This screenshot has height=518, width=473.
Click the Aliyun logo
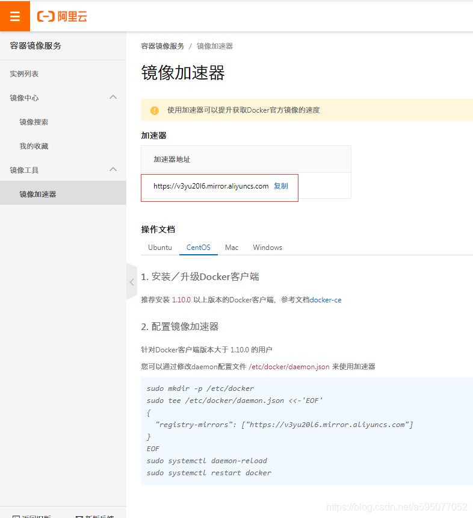pyautogui.click(x=62, y=16)
